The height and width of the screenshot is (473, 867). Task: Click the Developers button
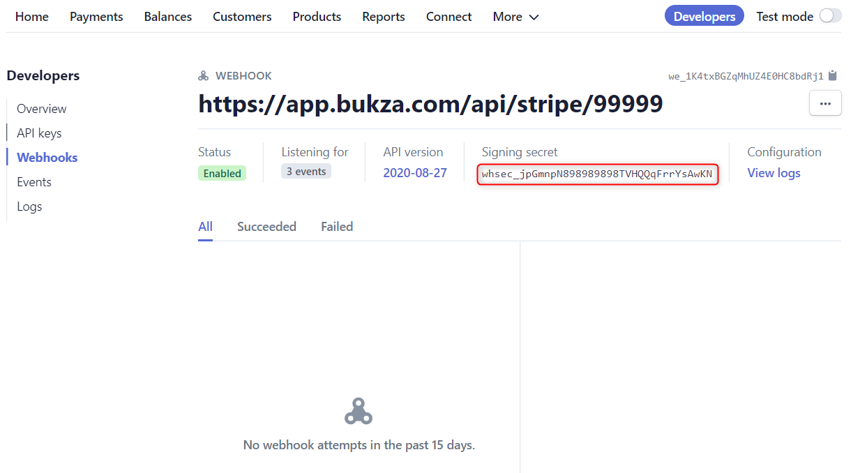(704, 16)
